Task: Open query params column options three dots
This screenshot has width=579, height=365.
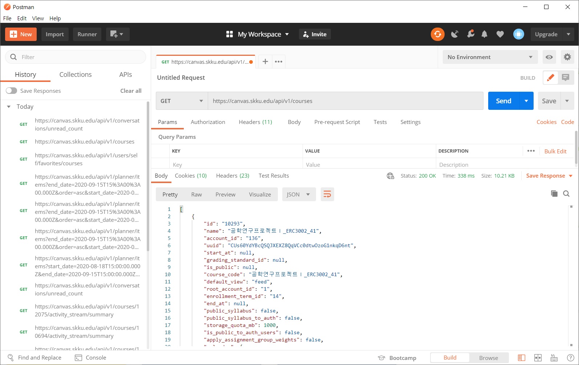Action: tap(531, 151)
